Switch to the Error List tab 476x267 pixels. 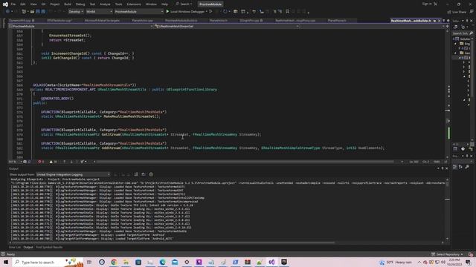click(15, 247)
